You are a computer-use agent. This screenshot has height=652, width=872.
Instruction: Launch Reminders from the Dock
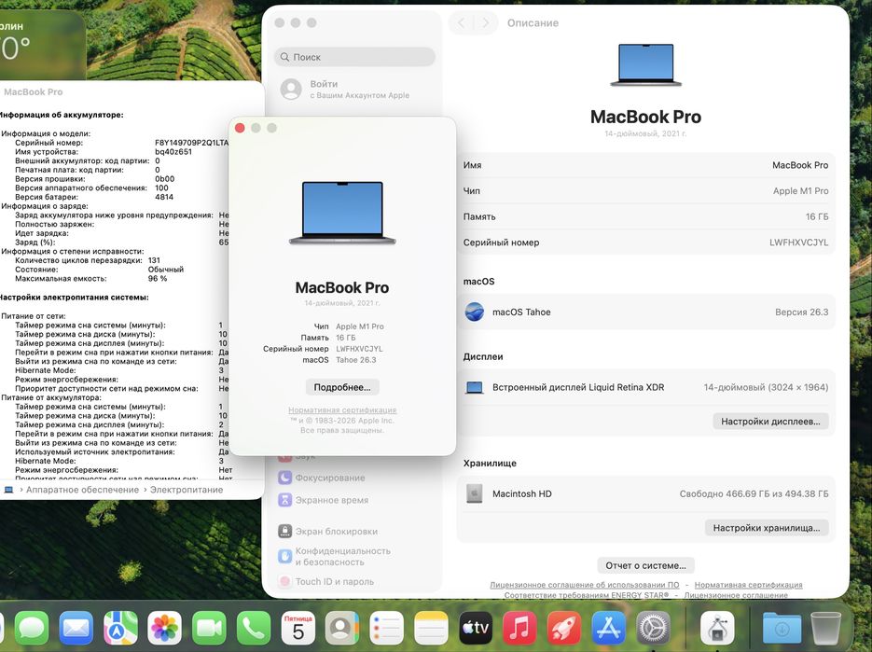coord(386,628)
